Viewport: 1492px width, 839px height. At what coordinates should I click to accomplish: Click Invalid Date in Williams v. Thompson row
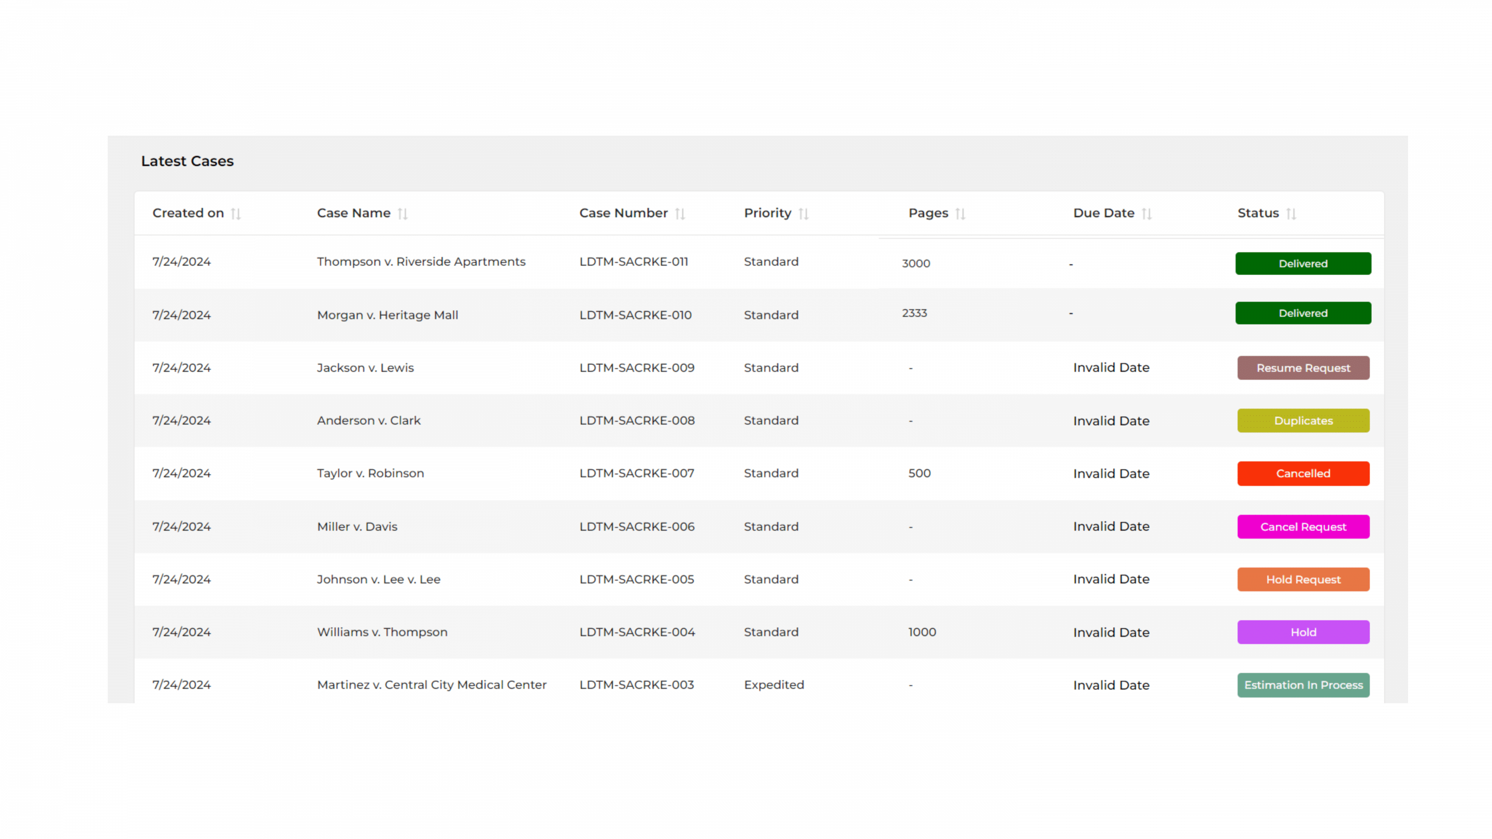(1111, 632)
